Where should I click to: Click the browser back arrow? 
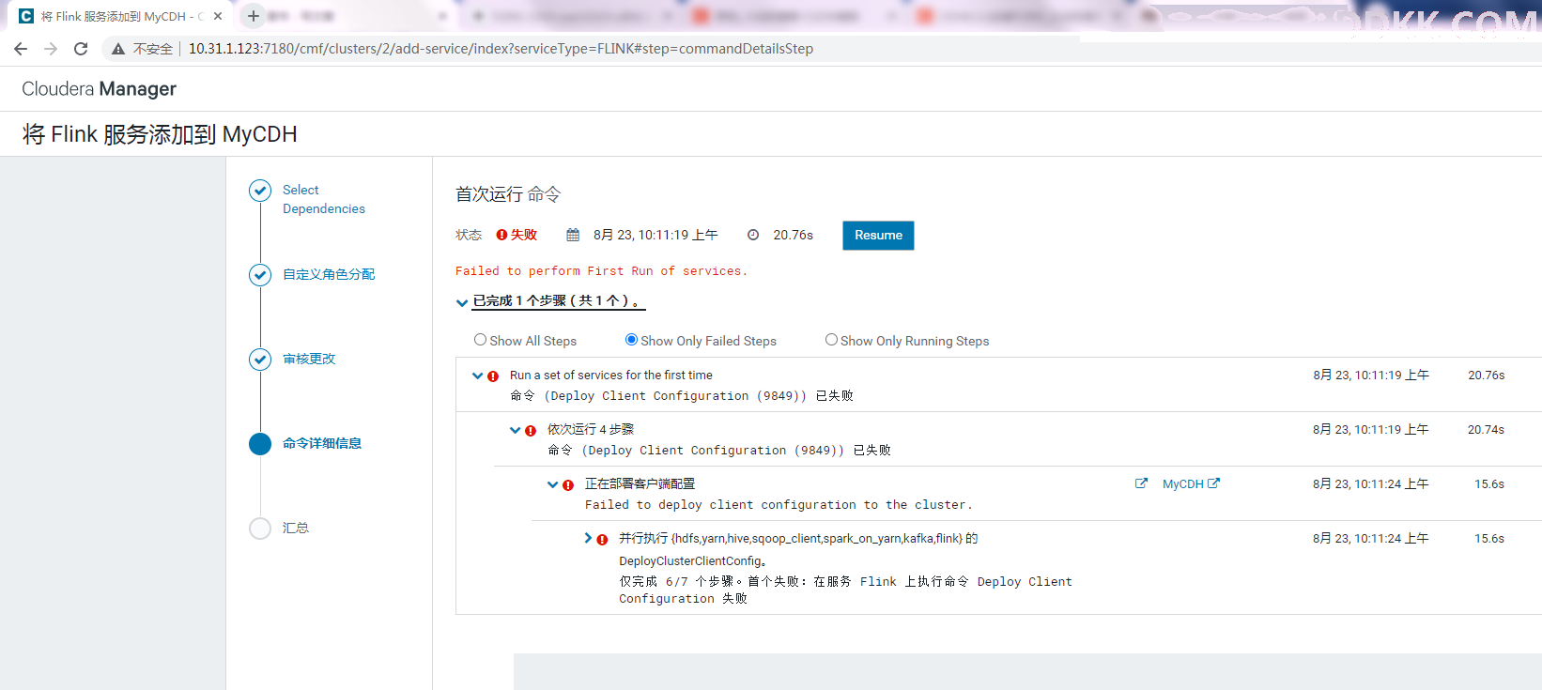(21, 49)
